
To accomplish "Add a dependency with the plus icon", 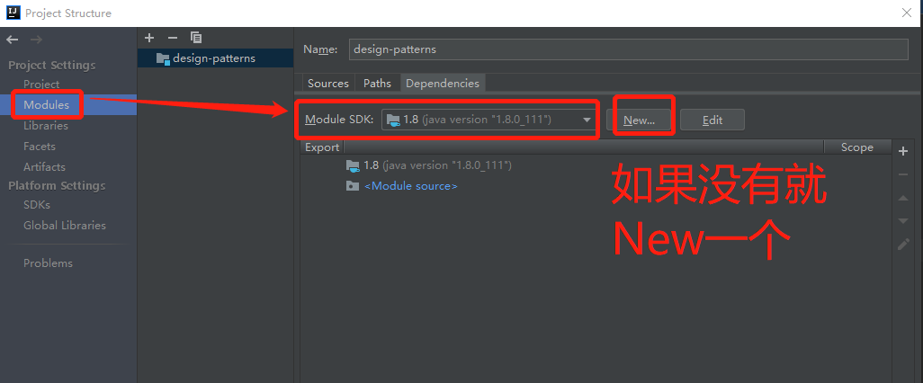I will coord(903,151).
